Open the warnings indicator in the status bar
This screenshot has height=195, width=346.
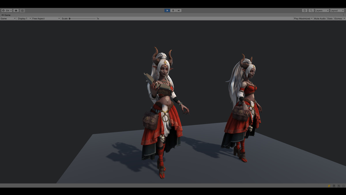click(x=329, y=186)
